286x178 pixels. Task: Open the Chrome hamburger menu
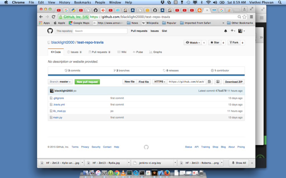click(251, 17)
